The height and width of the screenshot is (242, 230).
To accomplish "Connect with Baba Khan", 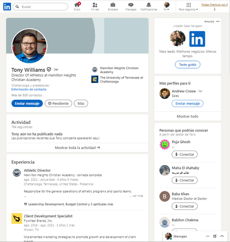I will click(x=184, y=206).
